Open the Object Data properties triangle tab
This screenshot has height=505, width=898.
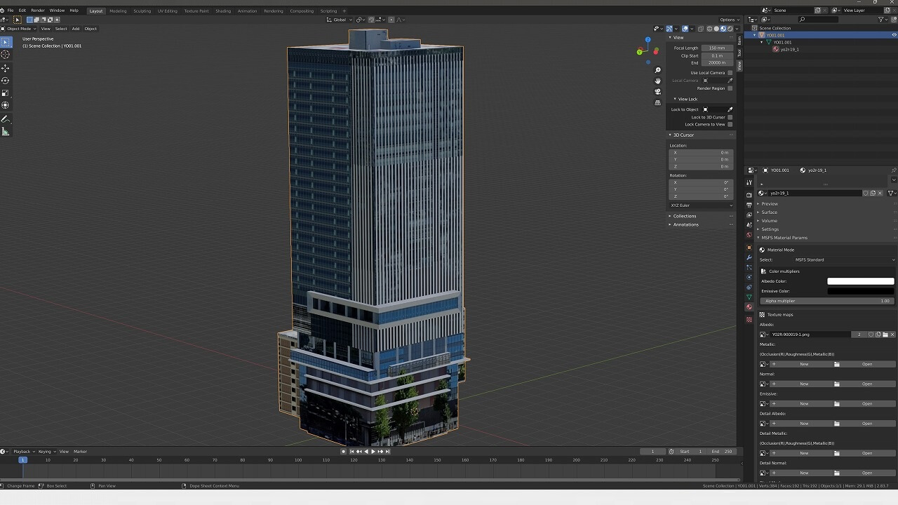749,297
